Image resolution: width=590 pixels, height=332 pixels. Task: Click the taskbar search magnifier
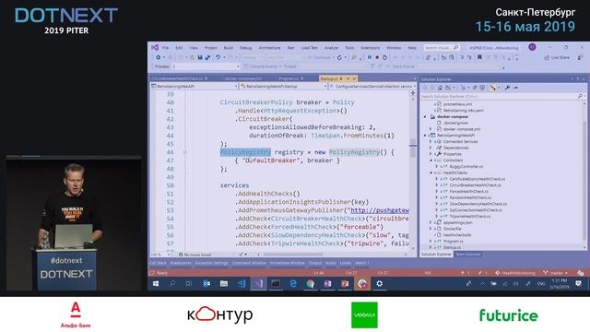tap(172, 283)
